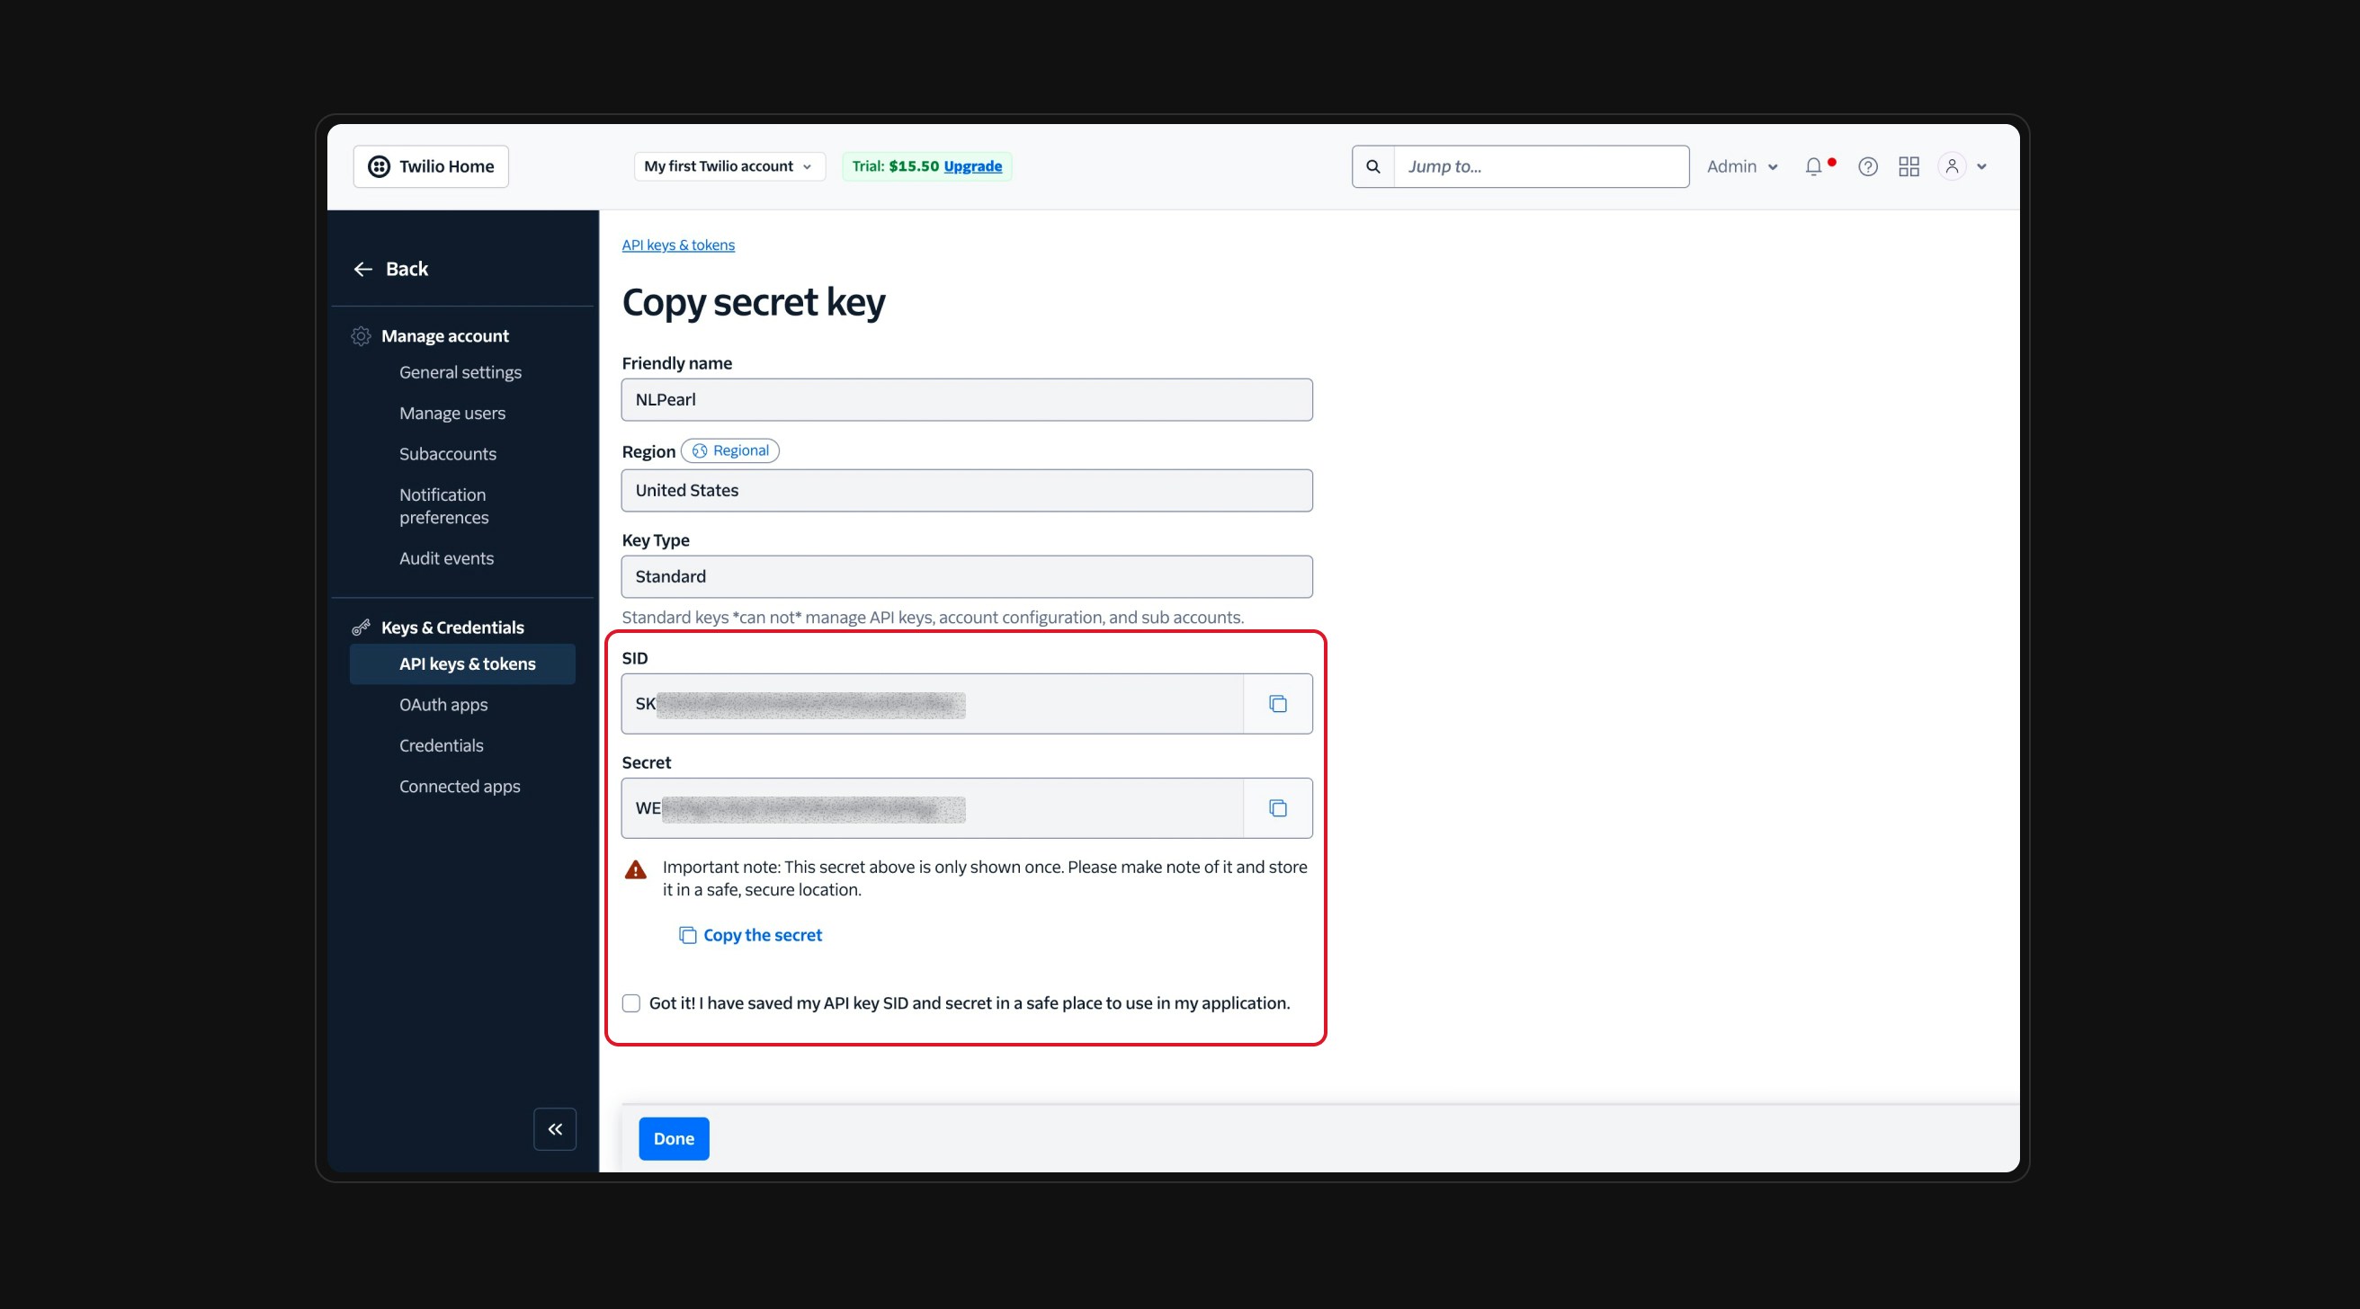Click the Twilio Home button
Screen dimensions: 2360x1309
[x=431, y=166]
